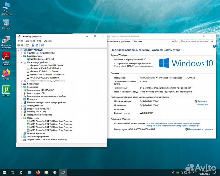Click the Firefox icon in the taskbar

point(38,172)
